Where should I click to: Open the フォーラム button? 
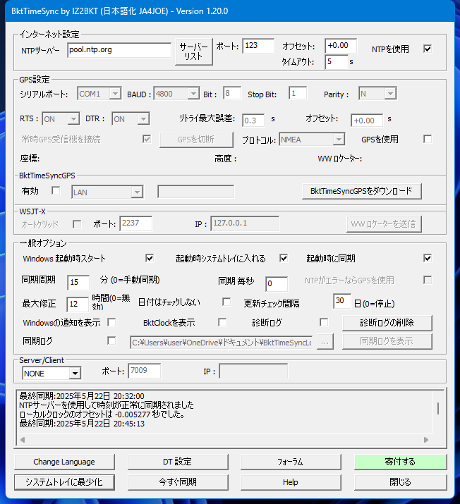point(291,462)
